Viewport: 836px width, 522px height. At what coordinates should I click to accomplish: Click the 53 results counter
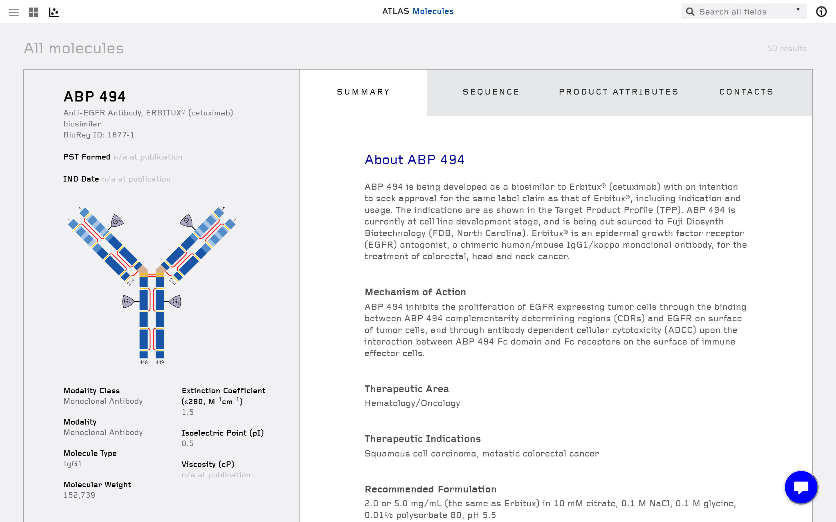pyautogui.click(x=787, y=48)
